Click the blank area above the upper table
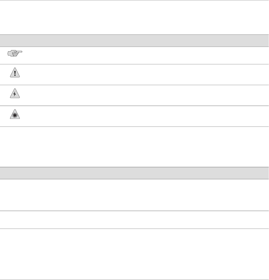Image resolution: width=269 pixels, height=280 pixels. click(134, 17)
